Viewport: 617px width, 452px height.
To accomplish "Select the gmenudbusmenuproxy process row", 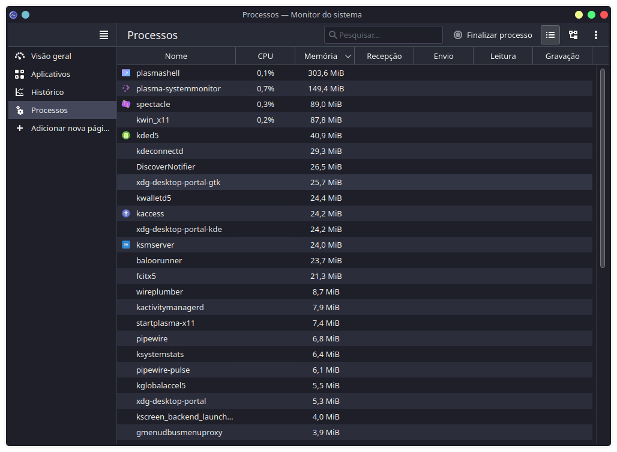I will pos(355,432).
